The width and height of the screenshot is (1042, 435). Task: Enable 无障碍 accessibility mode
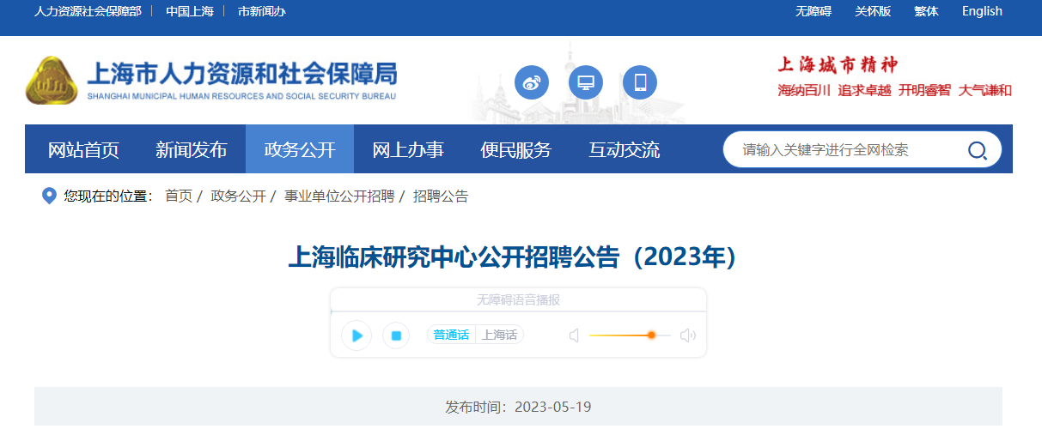click(x=813, y=11)
